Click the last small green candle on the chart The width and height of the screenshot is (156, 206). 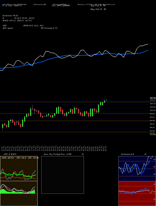106,100
